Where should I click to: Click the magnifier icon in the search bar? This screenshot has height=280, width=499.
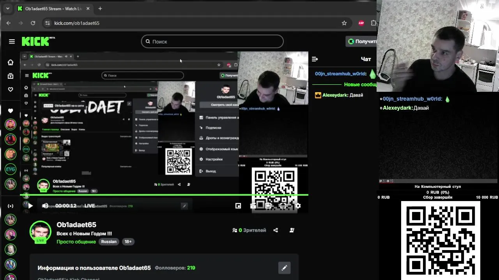pyautogui.click(x=148, y=42)
